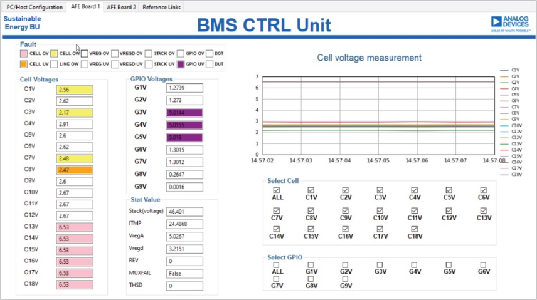
Task: Toggle the C18V cell checkbox
Action: point(414,229)
